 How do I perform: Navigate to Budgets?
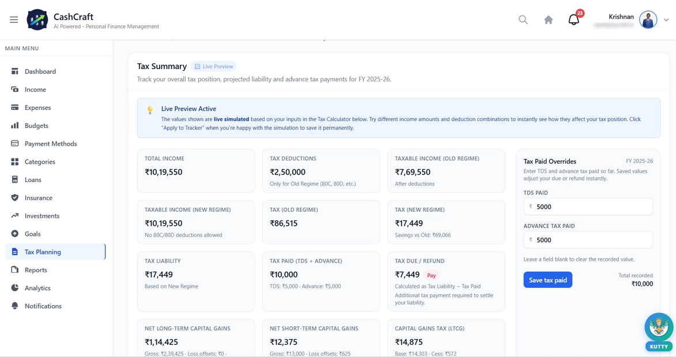(x=55, y=126)
